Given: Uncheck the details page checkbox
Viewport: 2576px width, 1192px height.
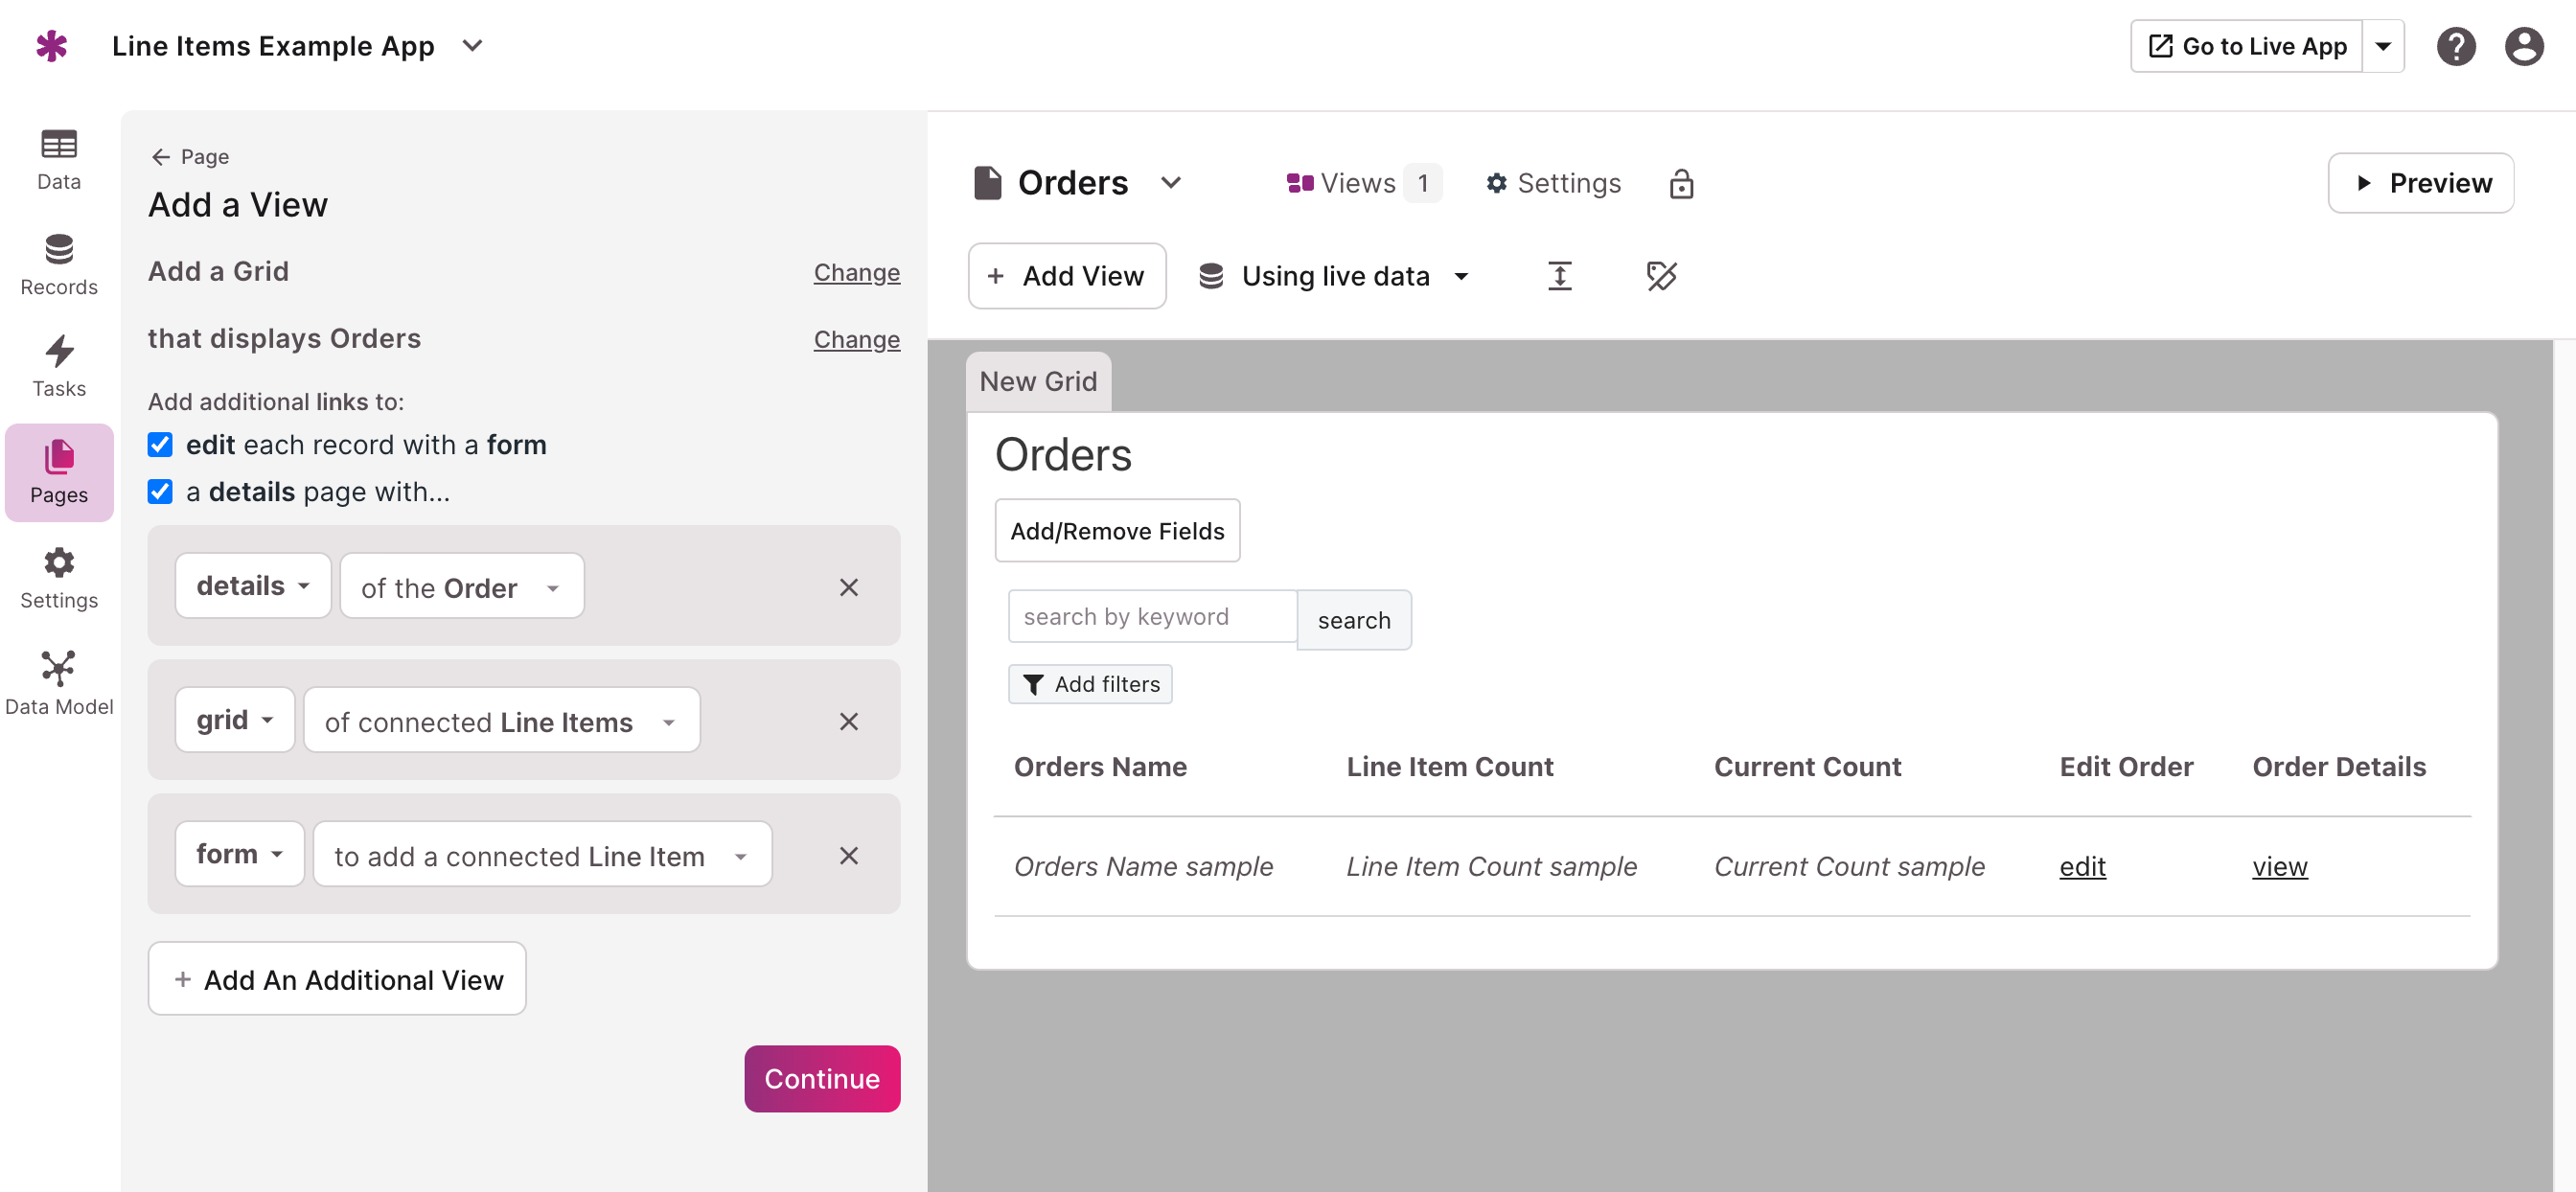Looking at the screenshot, I should click(x=160, y=492).
